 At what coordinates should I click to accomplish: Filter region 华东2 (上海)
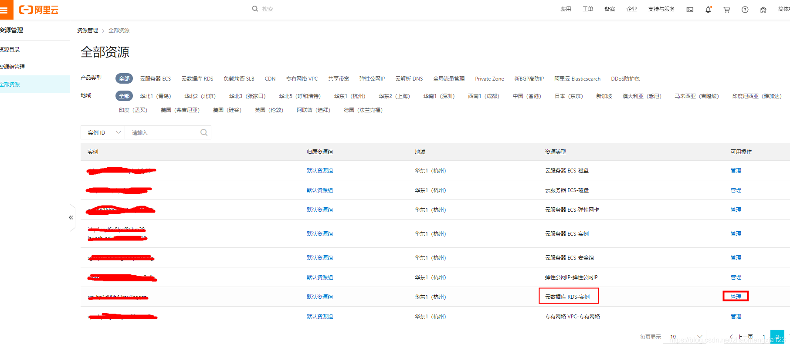point(394,96)
